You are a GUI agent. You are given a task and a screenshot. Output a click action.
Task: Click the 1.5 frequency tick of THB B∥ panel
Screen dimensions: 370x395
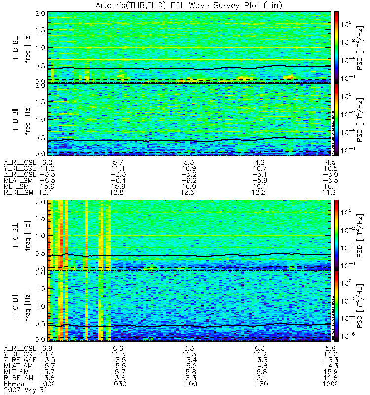40,102
